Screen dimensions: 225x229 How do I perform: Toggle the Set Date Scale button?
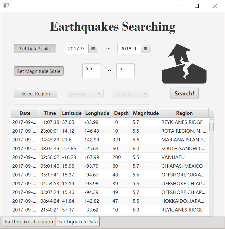tap(35, 48)
